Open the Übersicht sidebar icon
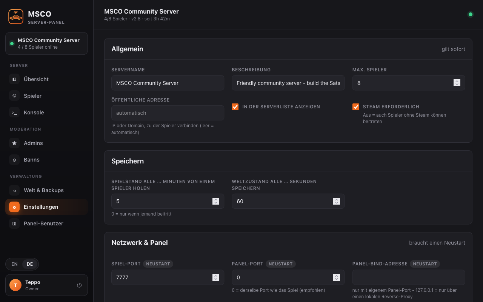483x302 pixels. 14,79
